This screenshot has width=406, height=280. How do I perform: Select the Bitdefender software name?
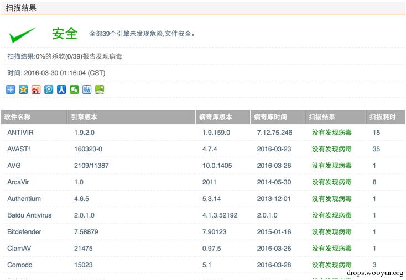pos(24,232)
